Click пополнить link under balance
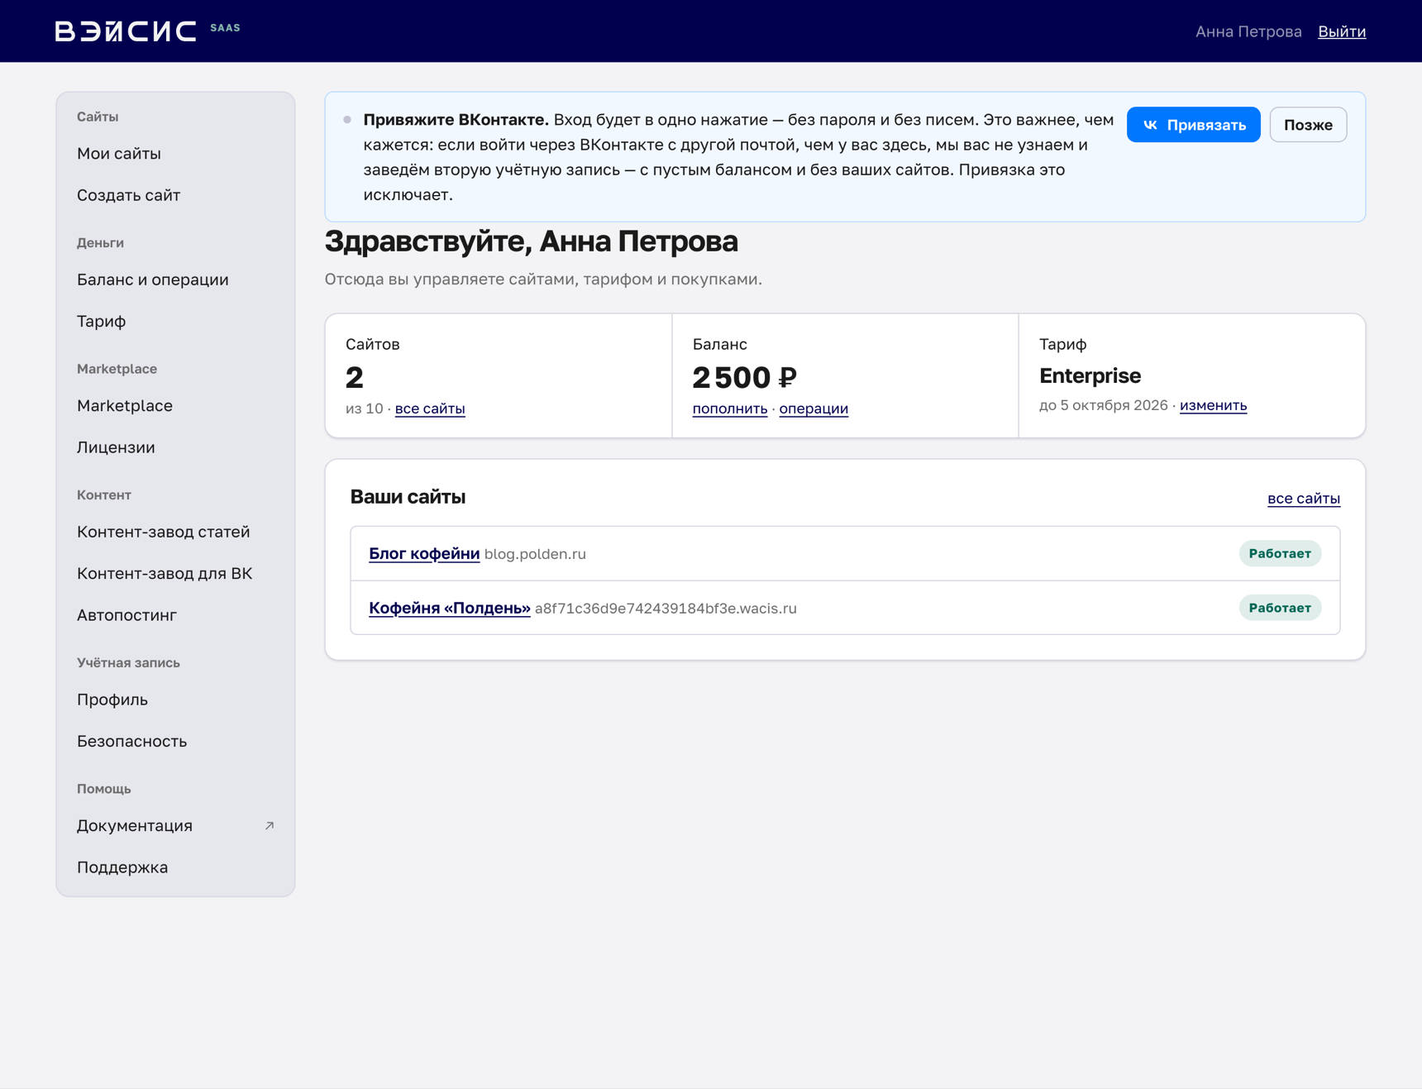The image size is (1422, 1089). point(730,408)
